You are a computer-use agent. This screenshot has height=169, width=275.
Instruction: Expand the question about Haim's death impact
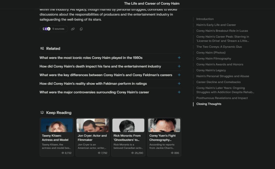click(x=100, y=66)
